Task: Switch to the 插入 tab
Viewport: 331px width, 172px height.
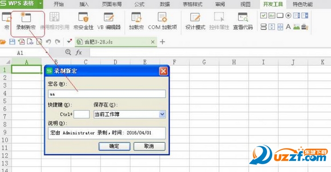Action: (x=84, y=4)
